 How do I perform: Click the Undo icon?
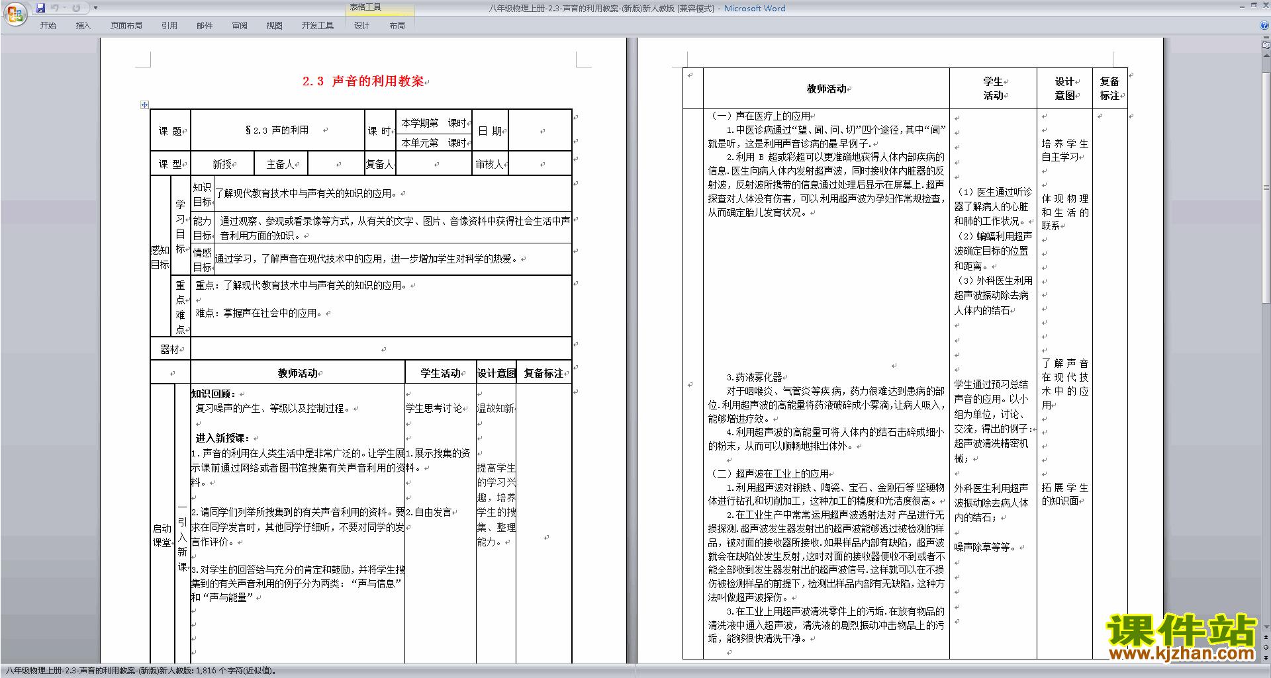click(55, 8)
